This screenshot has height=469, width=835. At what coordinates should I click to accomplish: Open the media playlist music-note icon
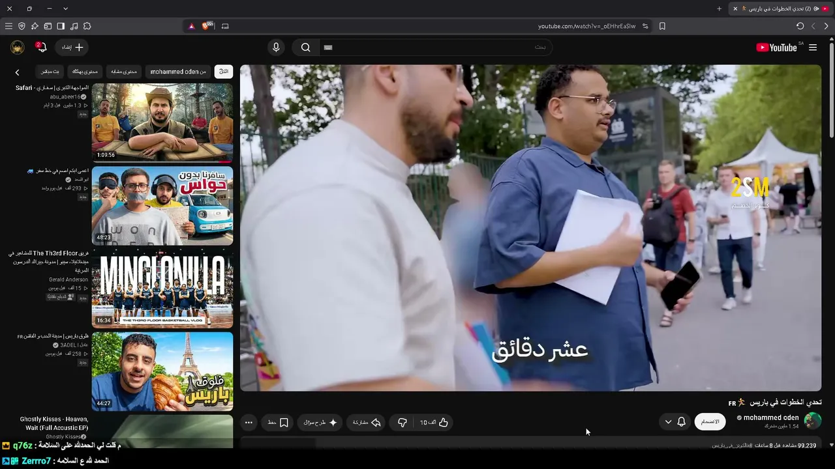(74, 26)
